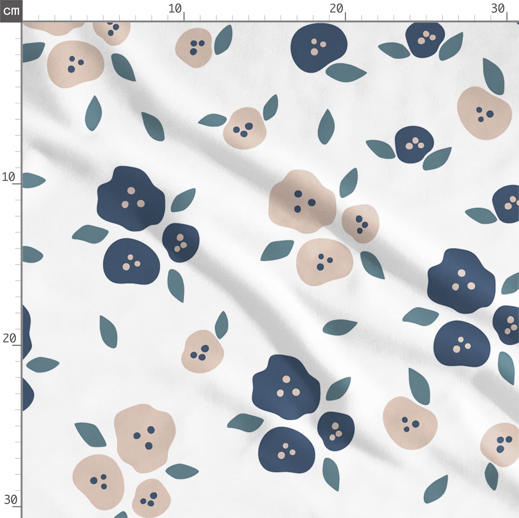The image size is (519, 518).
Task: Select the small beige flower under top ruler's 10
Action: click(x=195, y=48)
